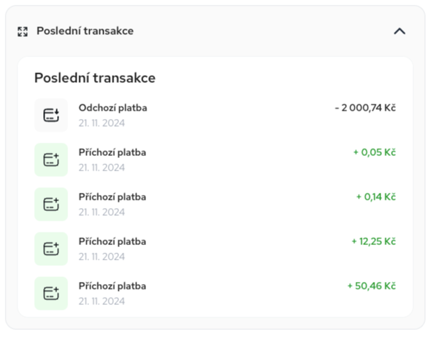Open the Příchozí platba of 0,14 Kč
Screen dimensions: 432x339
[215, 205]
